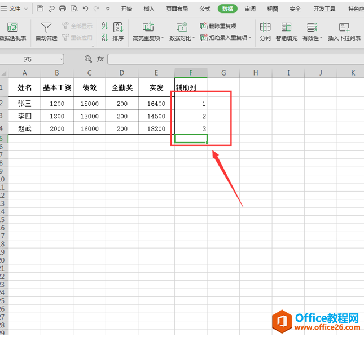Select column H header
This screenshot has height=337, width=364.
click(x=256, y=73)
